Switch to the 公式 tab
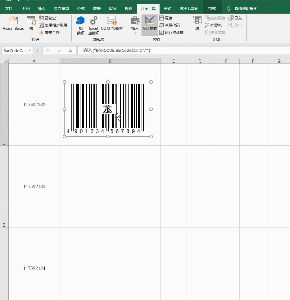 [x=81, y=8]
